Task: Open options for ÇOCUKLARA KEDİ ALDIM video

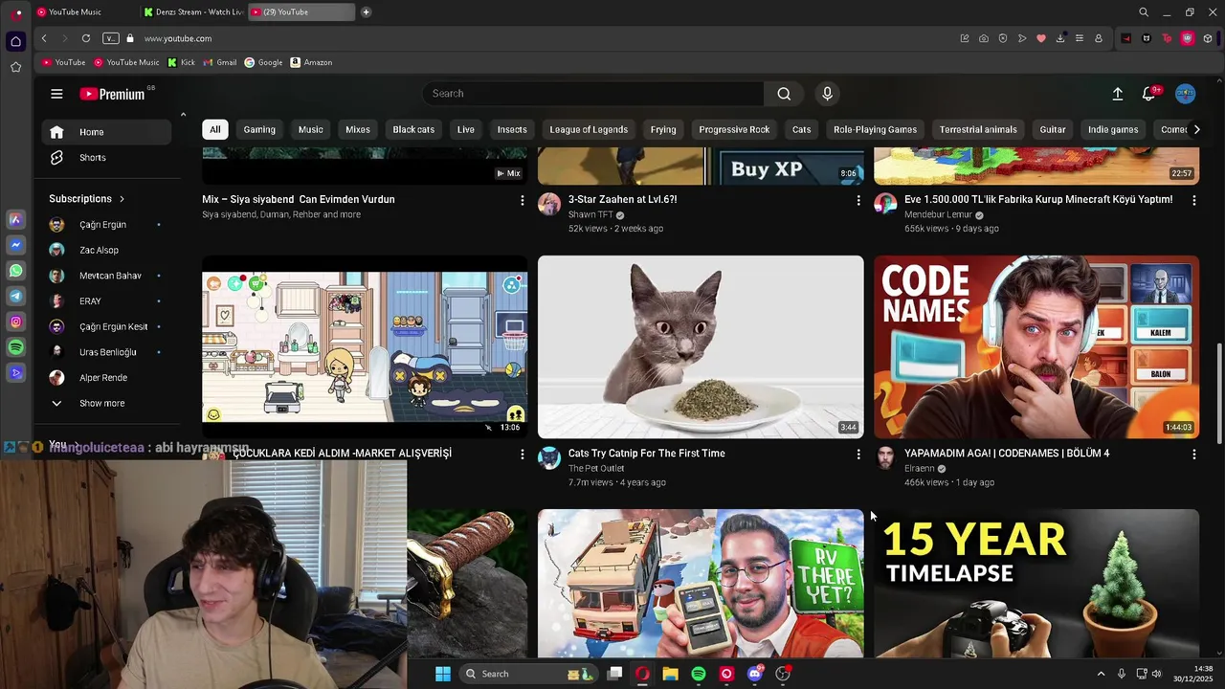Action: (522, 455)
